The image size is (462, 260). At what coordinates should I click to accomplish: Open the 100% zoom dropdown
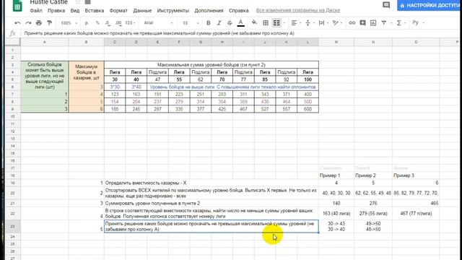(x=69, y=23)
